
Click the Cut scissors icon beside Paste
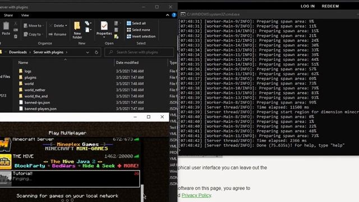point(16,24)
